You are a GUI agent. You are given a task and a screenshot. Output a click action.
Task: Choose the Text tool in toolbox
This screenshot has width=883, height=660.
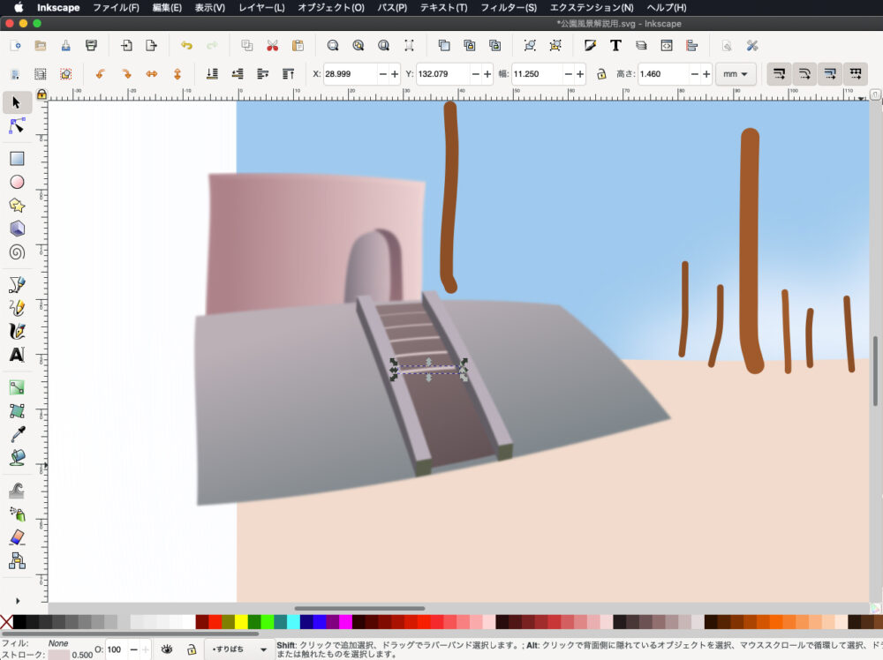pos(16,355)
